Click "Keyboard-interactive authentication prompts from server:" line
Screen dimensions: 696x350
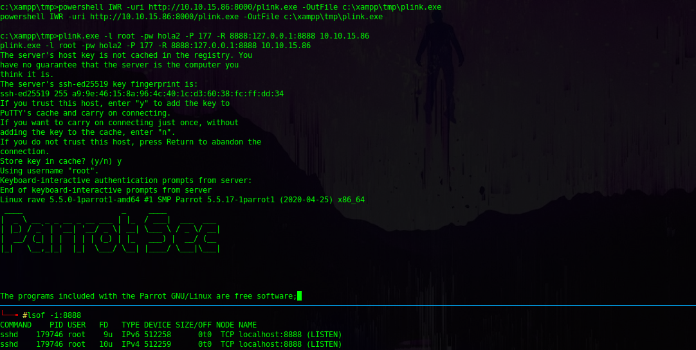tap(126, 180)
